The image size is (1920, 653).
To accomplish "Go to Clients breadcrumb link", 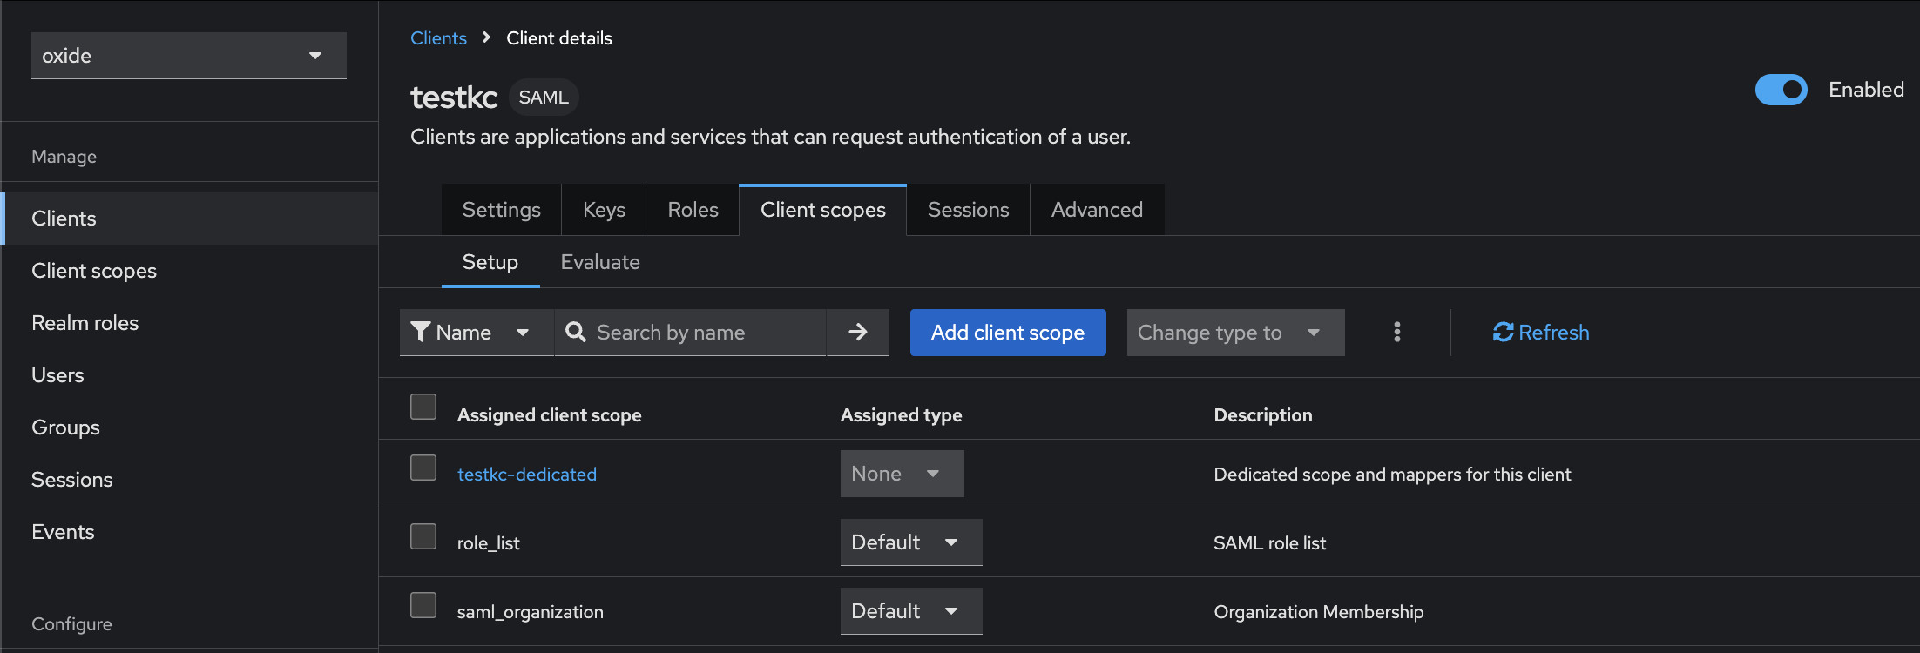I will point(438,38).
